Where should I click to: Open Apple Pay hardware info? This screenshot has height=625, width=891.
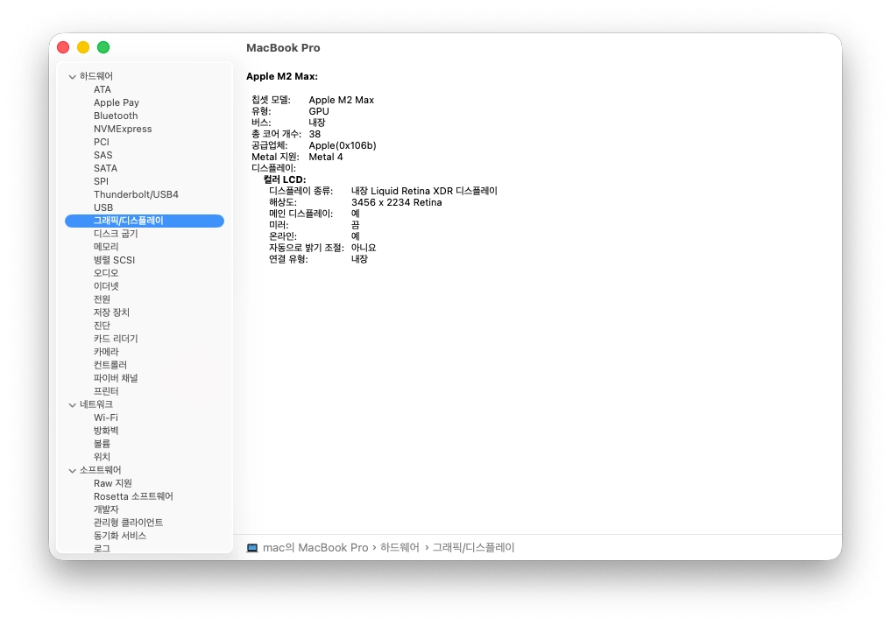tap(116, 102)
